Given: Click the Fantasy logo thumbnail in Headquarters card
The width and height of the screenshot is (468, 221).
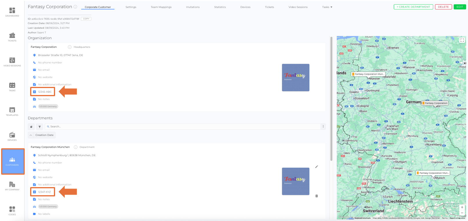Looking at the screenshot, I should [295, 78].
